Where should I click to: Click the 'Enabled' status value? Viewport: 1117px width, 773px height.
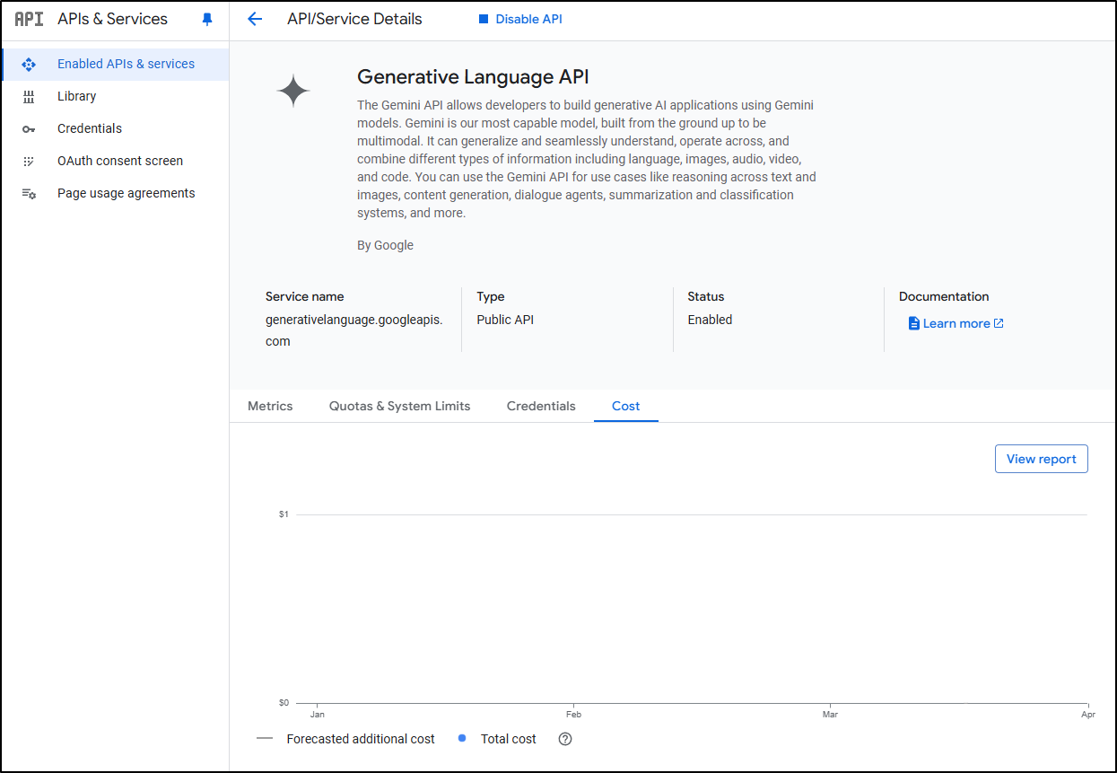point(710,320)
